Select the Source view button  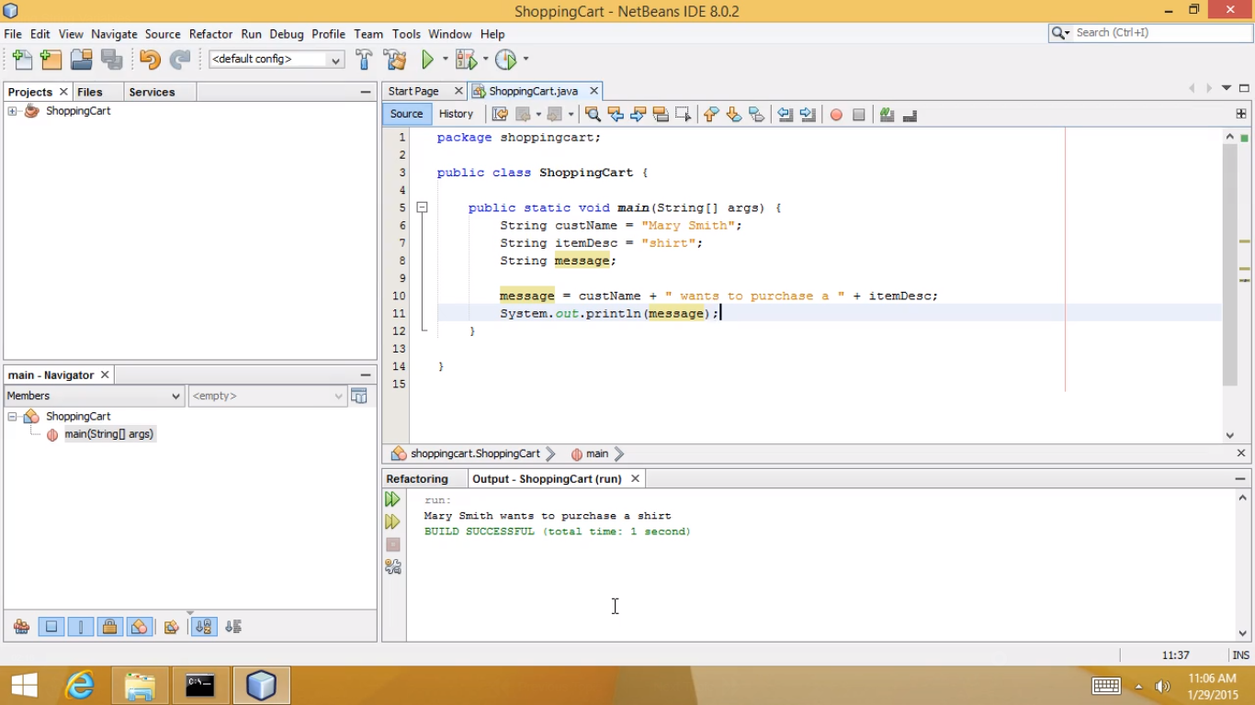(x=406, y=115)
